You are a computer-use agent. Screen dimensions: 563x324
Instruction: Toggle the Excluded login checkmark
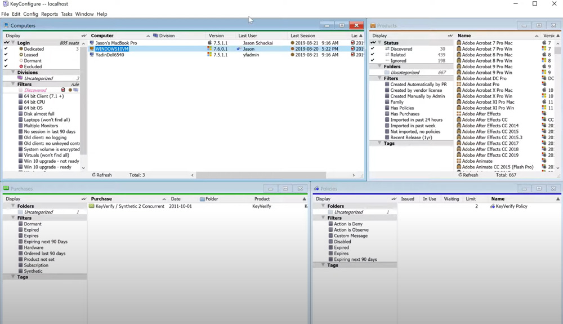6,66
